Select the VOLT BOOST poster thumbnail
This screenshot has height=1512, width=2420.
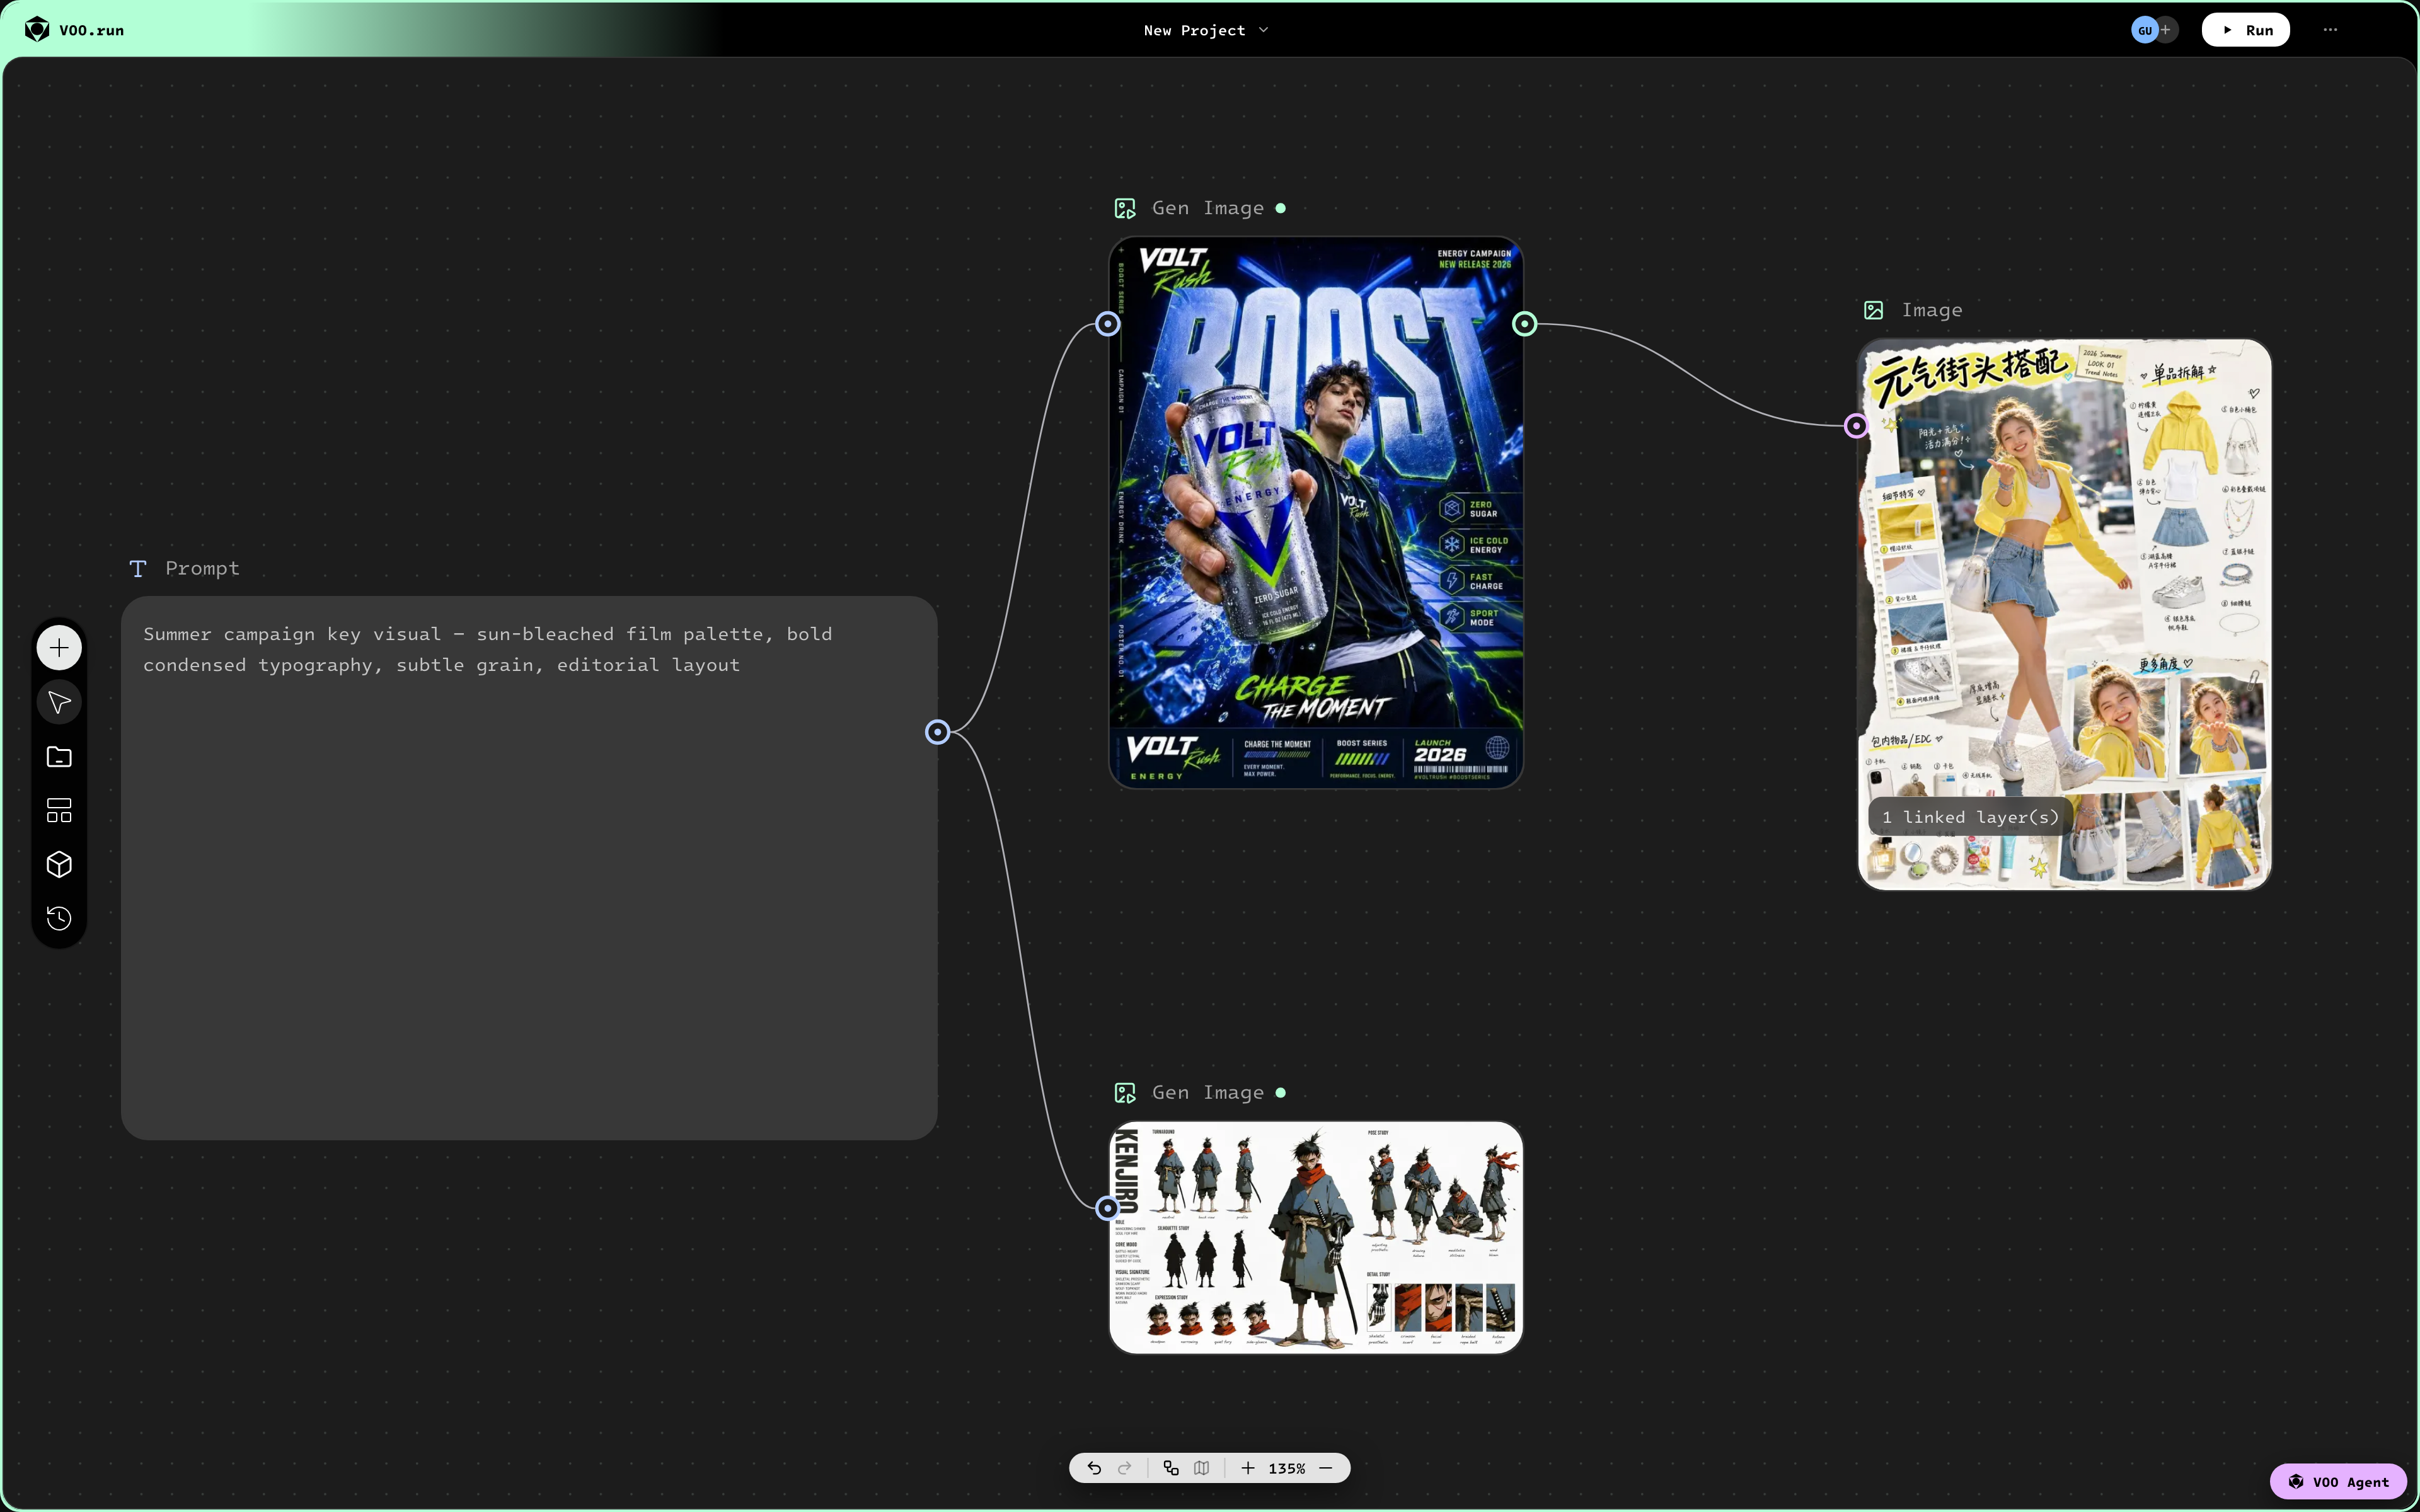tap(1316, 513)
